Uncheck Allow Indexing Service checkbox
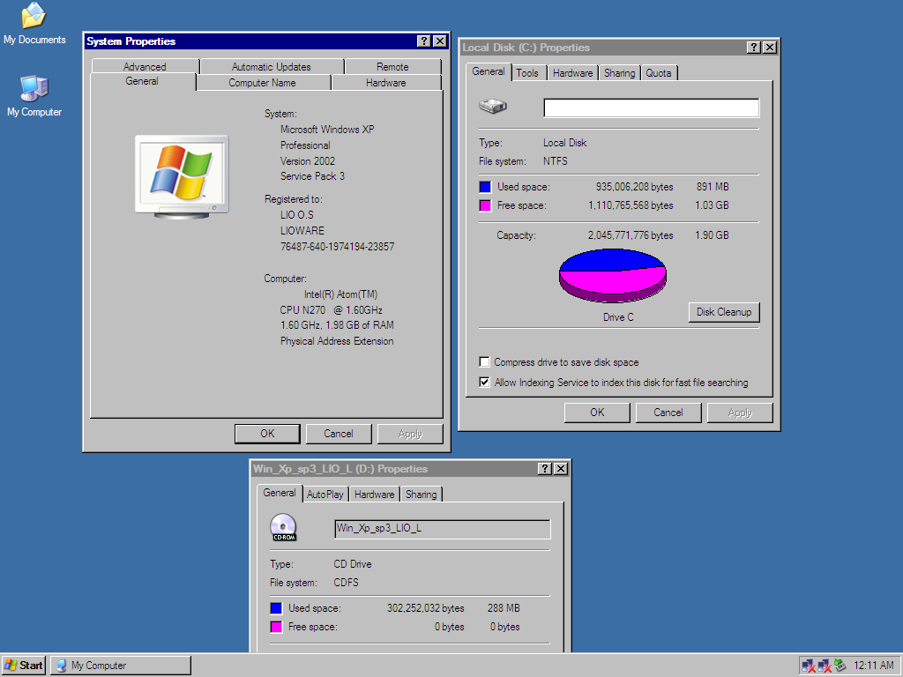 (x=485, y=383)
